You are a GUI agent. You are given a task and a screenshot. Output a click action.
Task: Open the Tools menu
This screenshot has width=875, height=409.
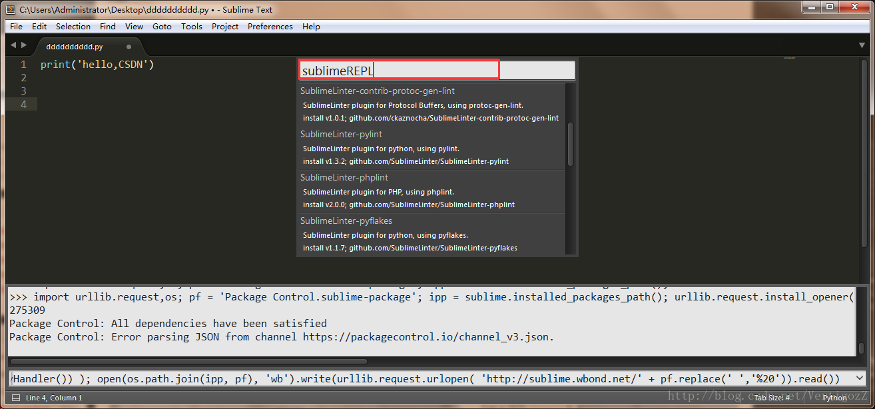(x=192, y=27)
